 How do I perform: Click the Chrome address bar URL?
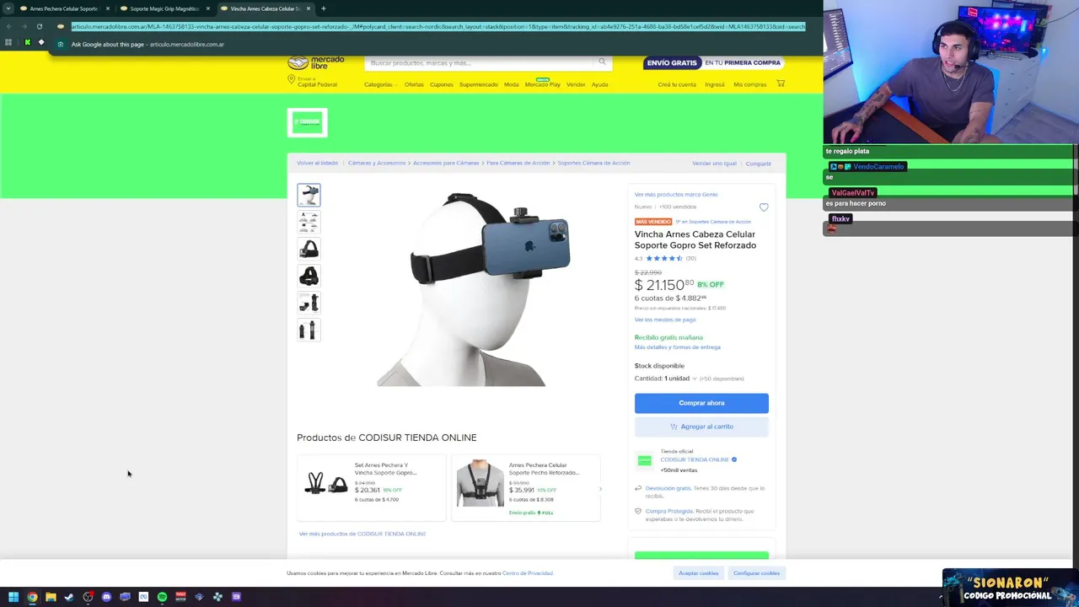(x=438, y=26)
